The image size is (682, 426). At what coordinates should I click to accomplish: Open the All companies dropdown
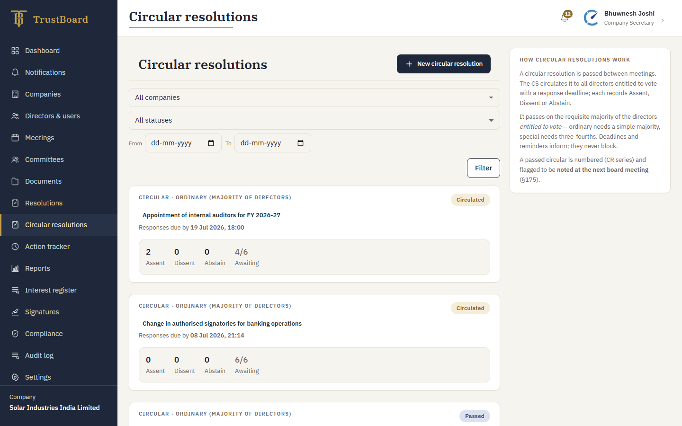pos(314,98)
